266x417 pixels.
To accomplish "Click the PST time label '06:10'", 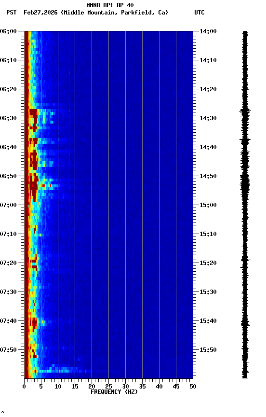I will (8, 60).
